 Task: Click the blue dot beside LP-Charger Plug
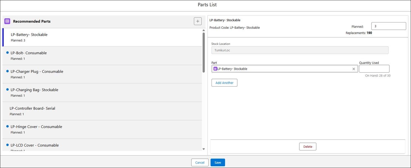(x=7, y=71)
